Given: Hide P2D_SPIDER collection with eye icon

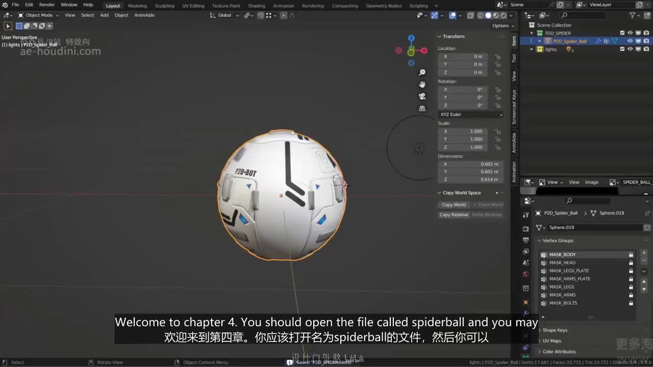Looking at the screenshot, I should [x=630, y=33].
